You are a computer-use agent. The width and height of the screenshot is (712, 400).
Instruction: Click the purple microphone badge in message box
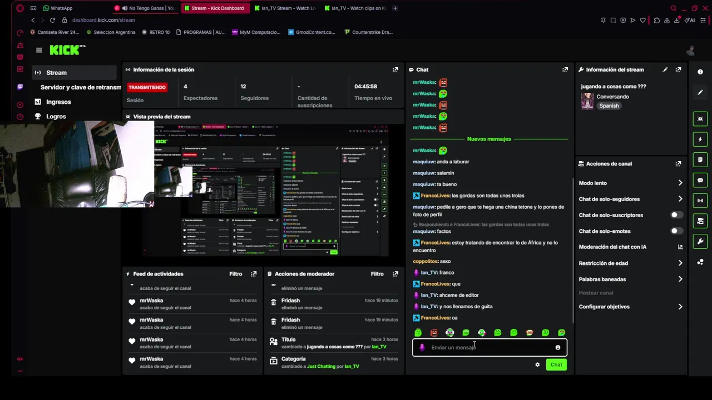click(x=422, y=348)
